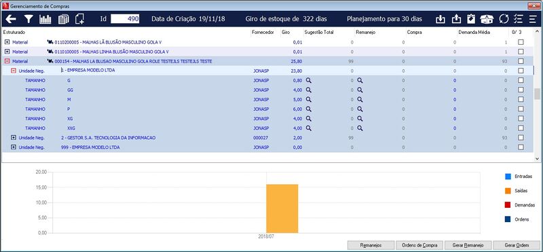
Task: Check the 1 - EMPRESA MODELO LTDA checkbox
Action: 521,71
